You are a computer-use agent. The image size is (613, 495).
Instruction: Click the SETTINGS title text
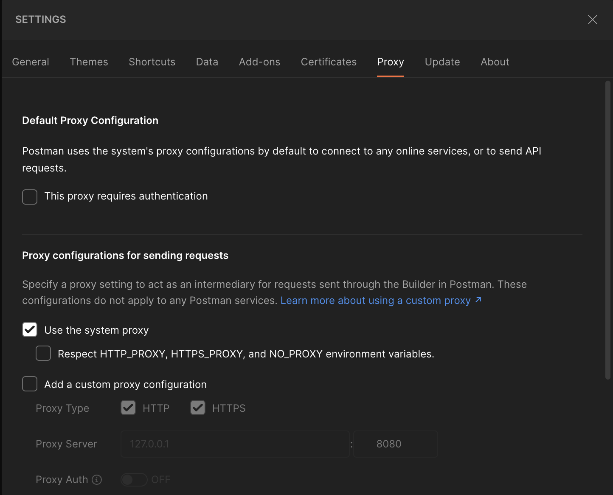tap(41, 20)
